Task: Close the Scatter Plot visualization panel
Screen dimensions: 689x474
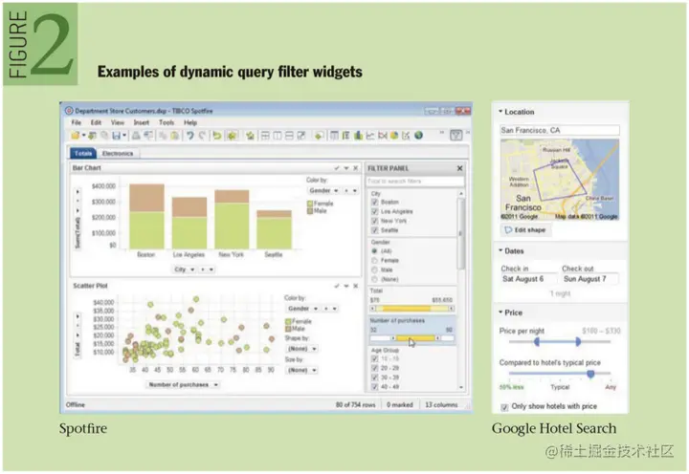Action: [355, 286]
